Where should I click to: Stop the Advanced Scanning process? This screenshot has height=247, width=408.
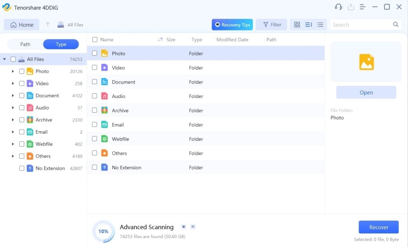[x=184, y=227]
